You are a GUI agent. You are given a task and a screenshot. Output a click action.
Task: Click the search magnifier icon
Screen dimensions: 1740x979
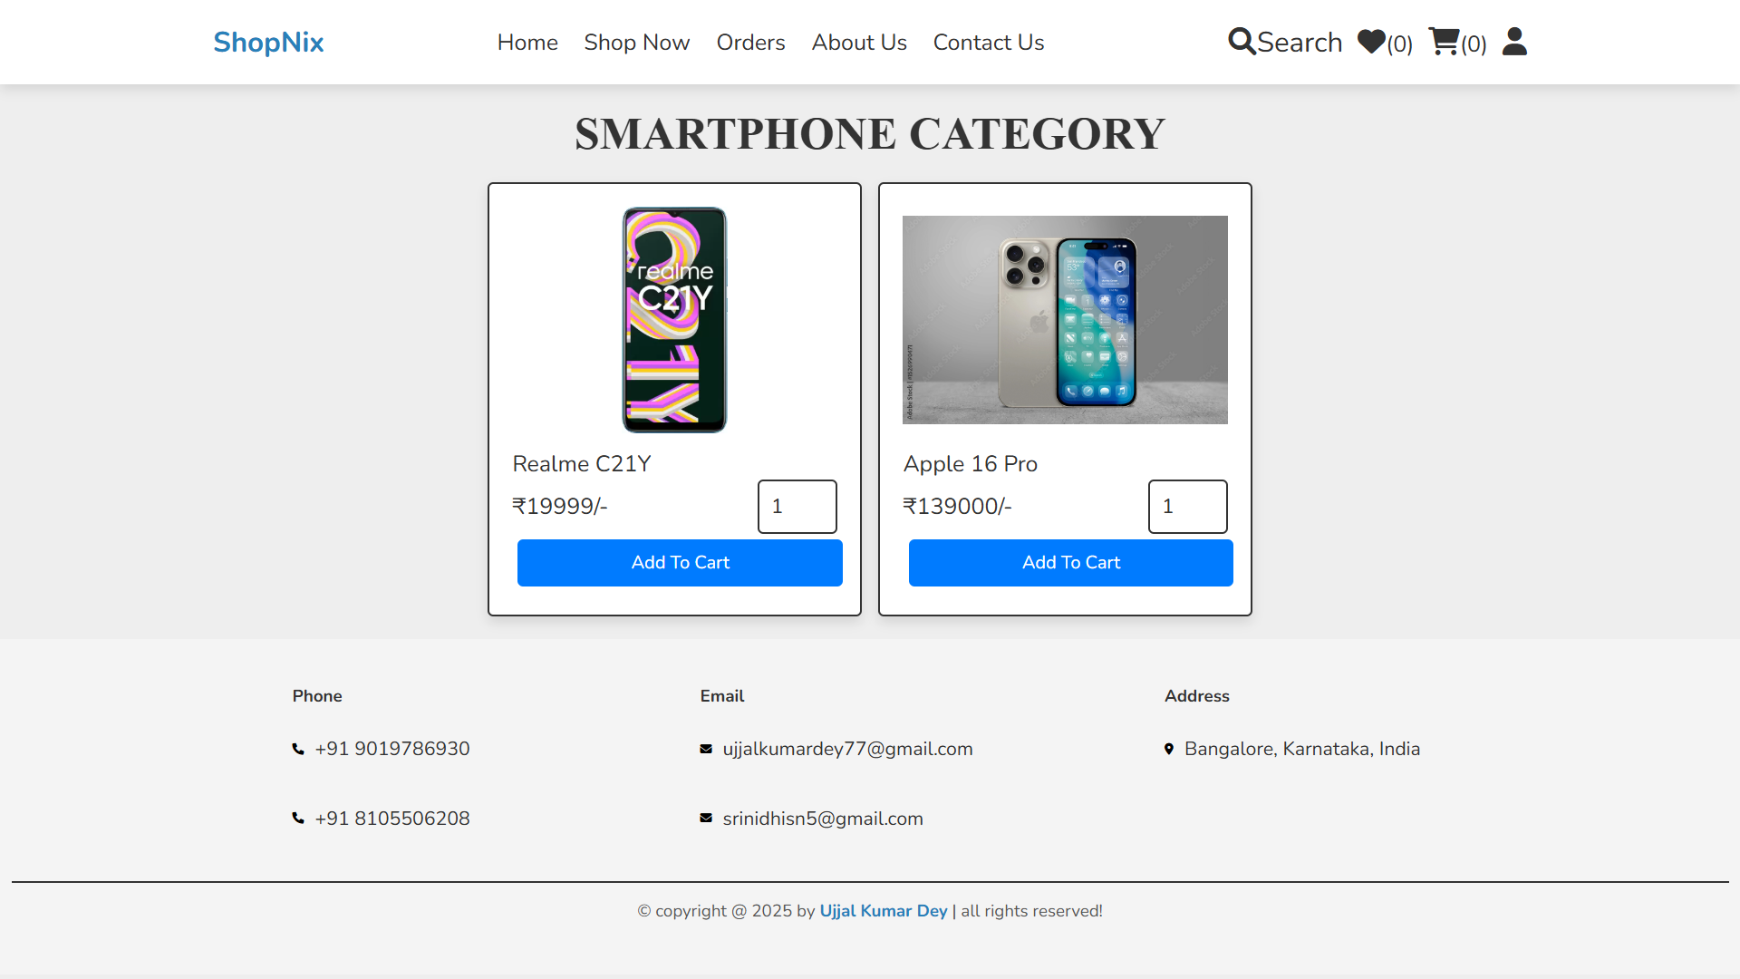pos(1242,42)
